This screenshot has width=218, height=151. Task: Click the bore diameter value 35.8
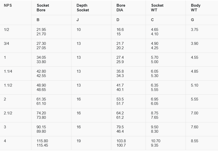point(120,71)
